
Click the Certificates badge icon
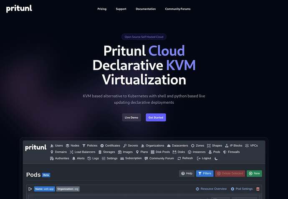(x=102, y=145)
